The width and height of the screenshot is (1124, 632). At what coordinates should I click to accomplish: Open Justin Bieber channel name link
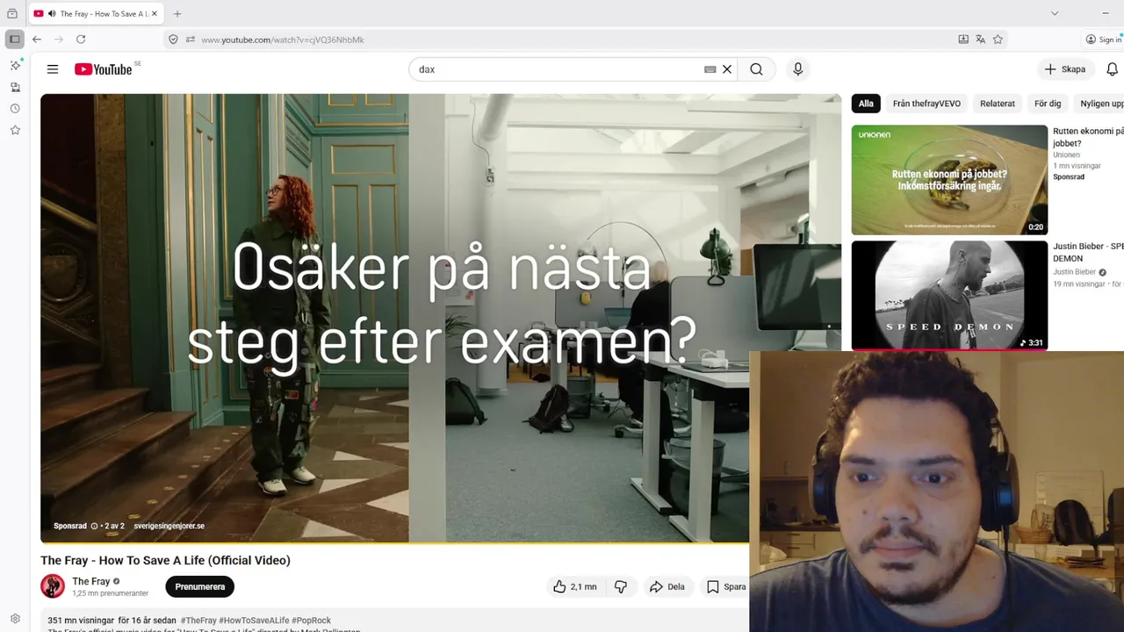[1075, 272]
